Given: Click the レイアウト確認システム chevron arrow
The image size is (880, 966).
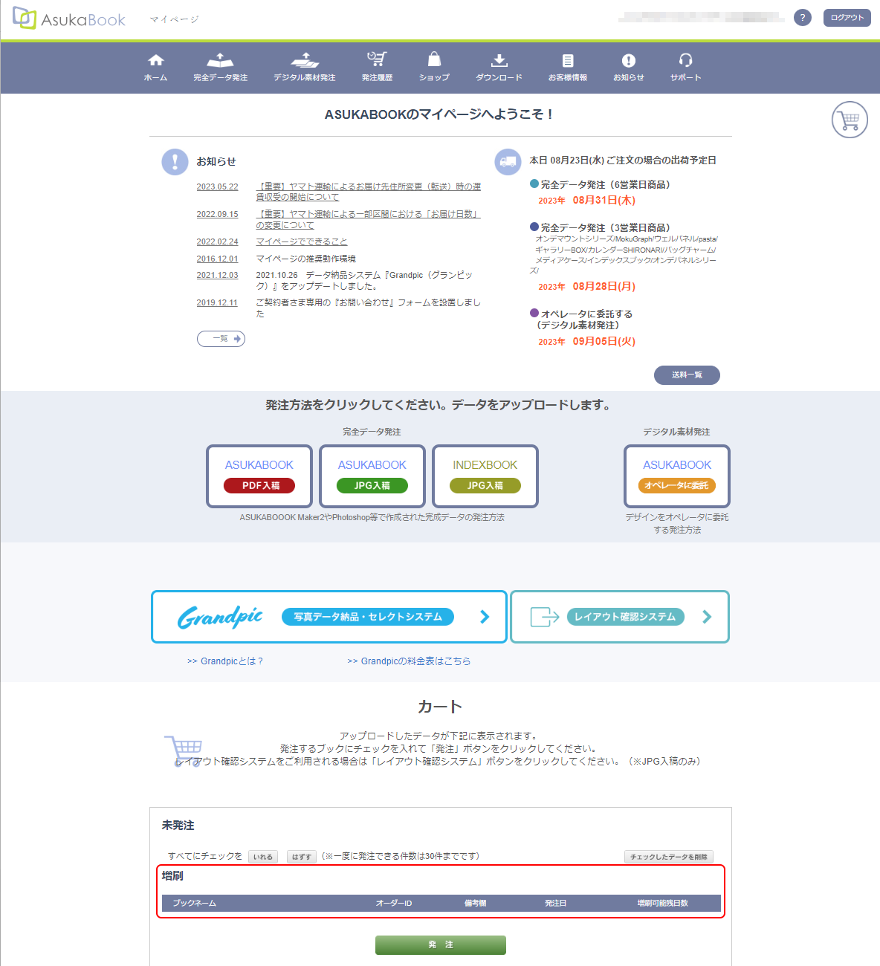Looking at the screenshot, I should 707,617.
